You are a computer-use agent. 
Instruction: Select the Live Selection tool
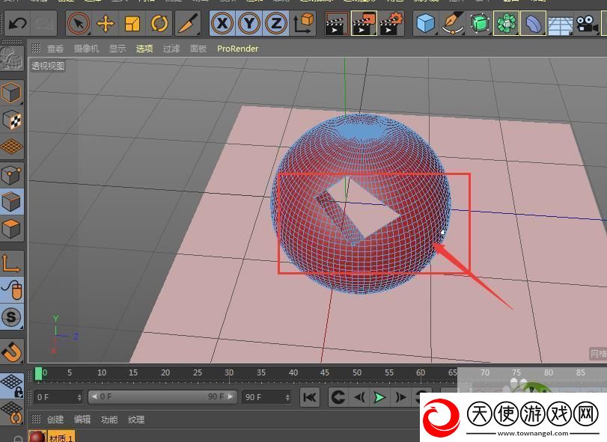(79, 24)
